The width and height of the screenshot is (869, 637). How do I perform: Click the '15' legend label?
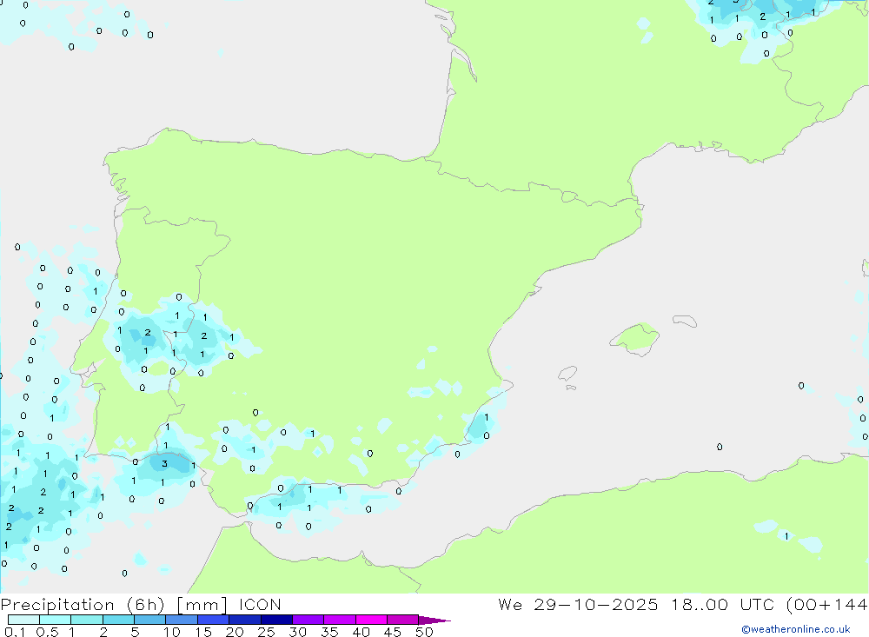point(203,632)
